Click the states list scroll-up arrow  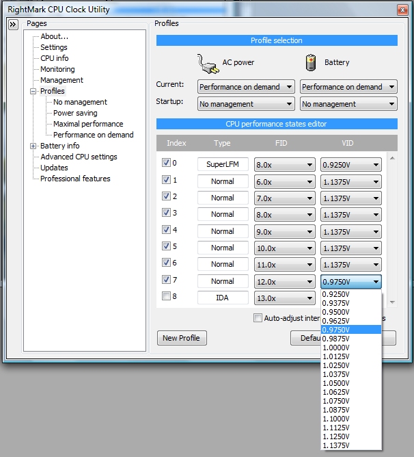pyautogui.click(x=392, y=158)
